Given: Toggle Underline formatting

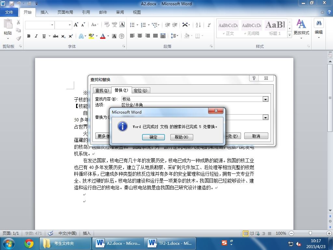Looking at the screenshot, I should click(44, 36).
